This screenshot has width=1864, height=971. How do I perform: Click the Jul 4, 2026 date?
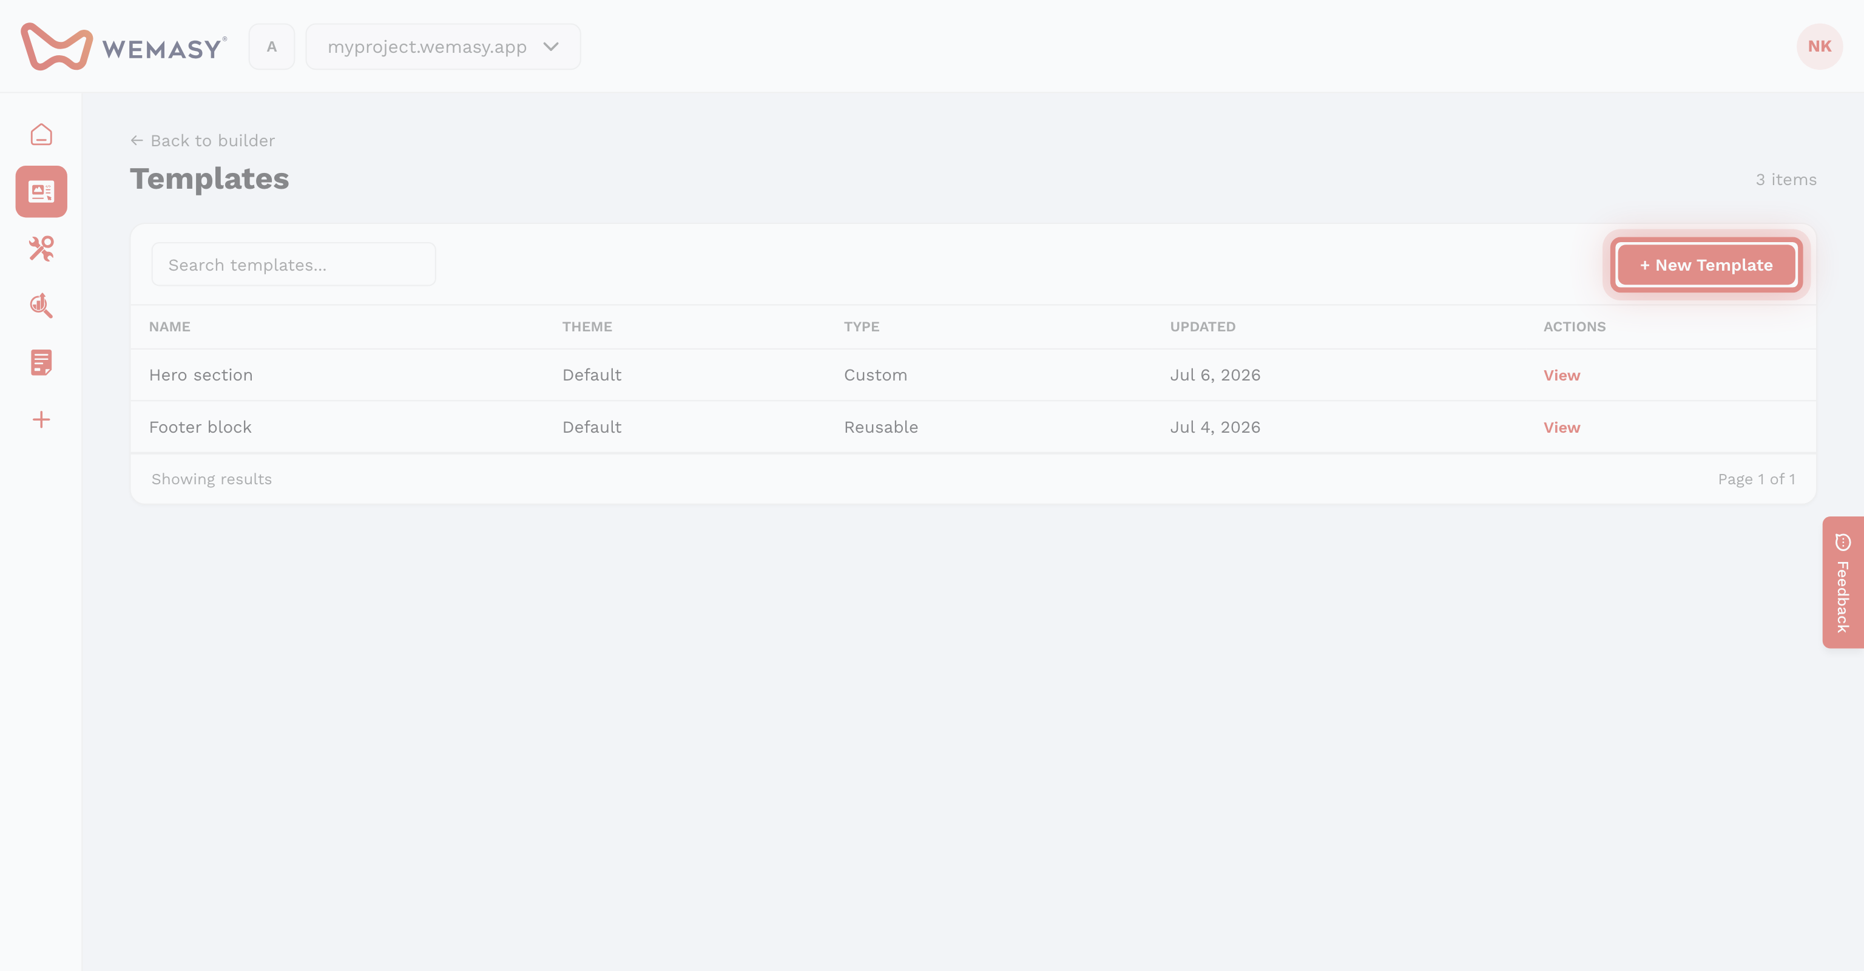click(1215, 428)
